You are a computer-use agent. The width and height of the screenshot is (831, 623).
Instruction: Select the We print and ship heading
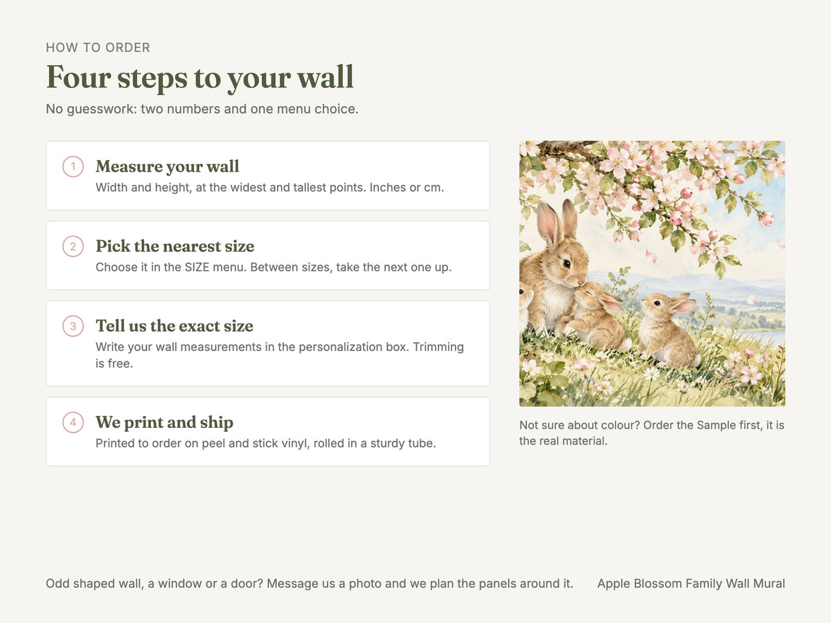[x=165, y=422]
